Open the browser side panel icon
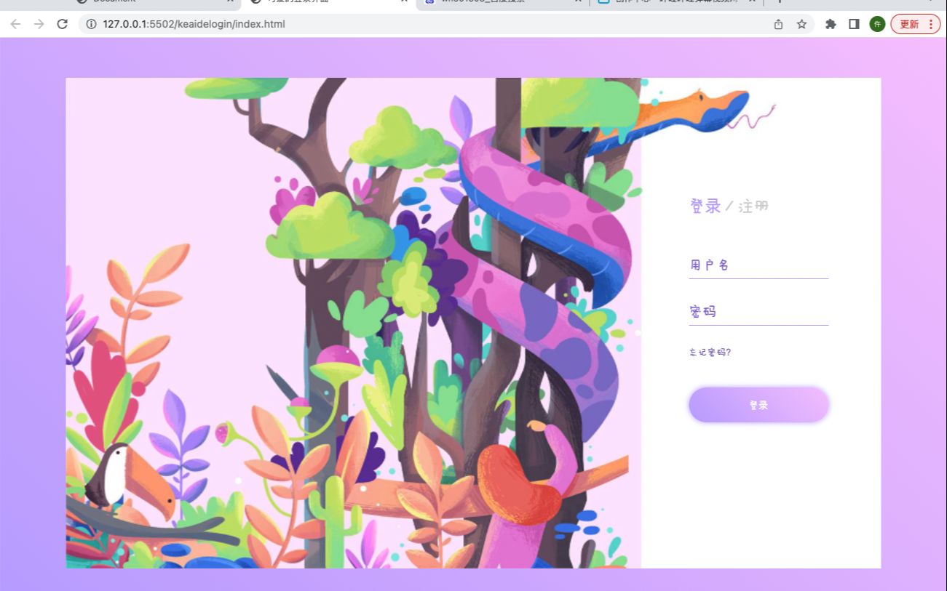 (x=853, y=24)
